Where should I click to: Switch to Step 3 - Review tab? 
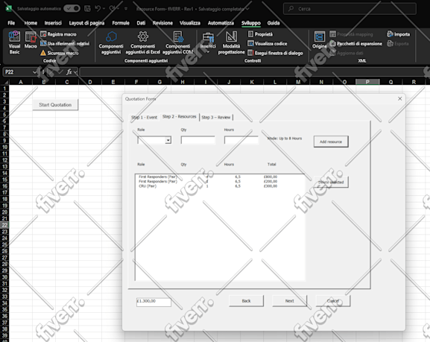click(216, 118)
